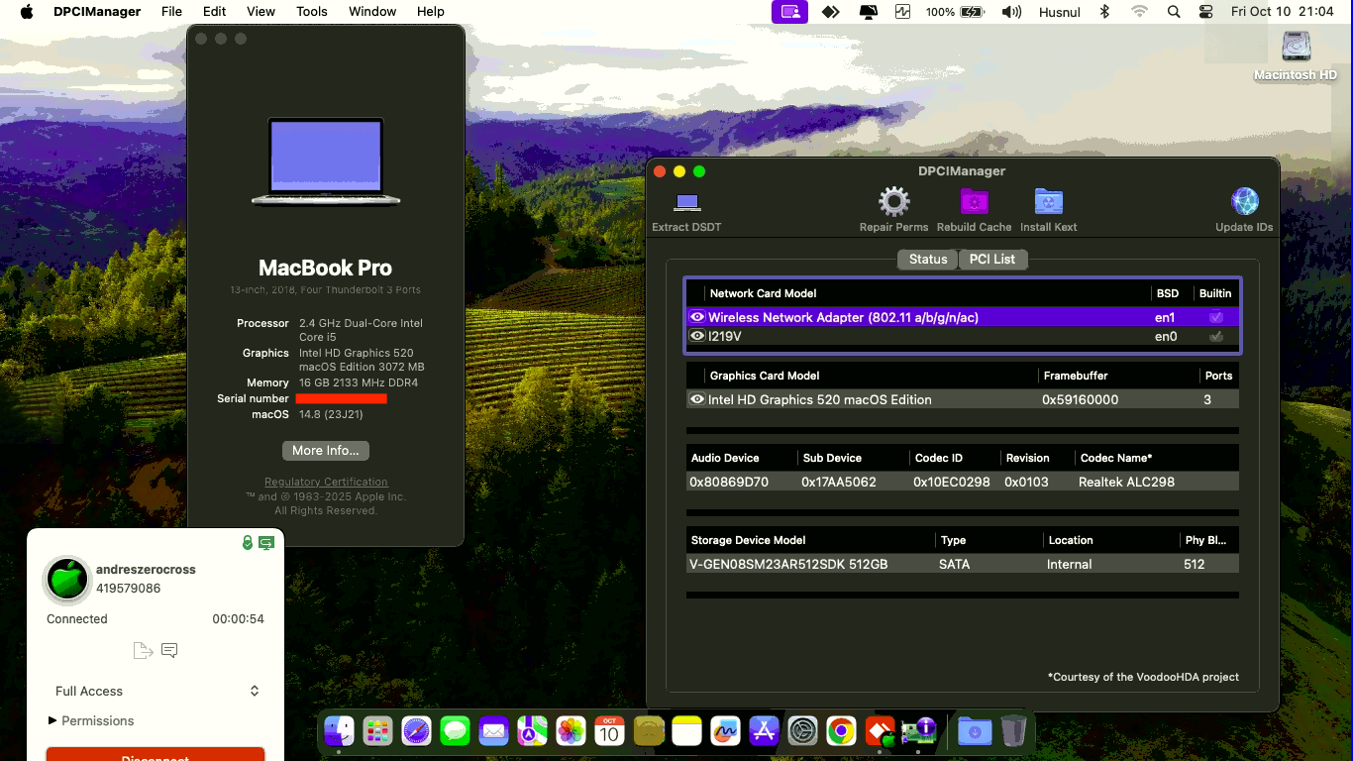Open the Edit menu
Screen dimensions: 1353x761
tap(214, 12)
